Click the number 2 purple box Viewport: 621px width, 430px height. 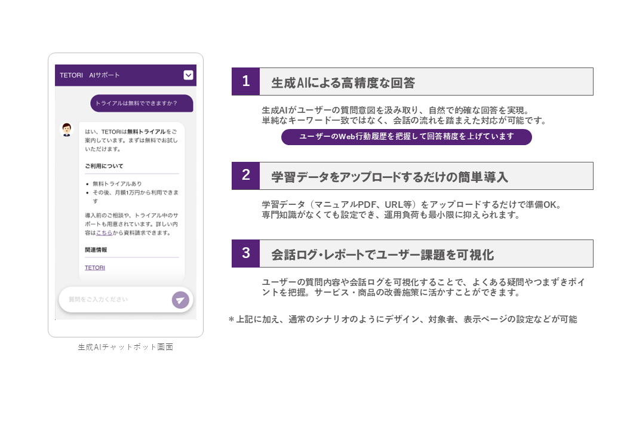[x=245, y=176]
